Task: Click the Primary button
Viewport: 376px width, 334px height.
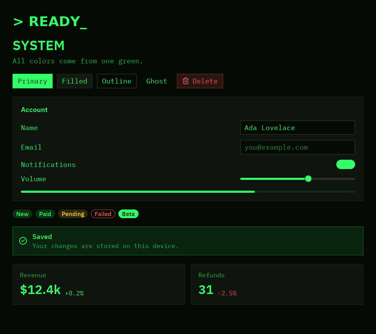Action: (32, 81)
